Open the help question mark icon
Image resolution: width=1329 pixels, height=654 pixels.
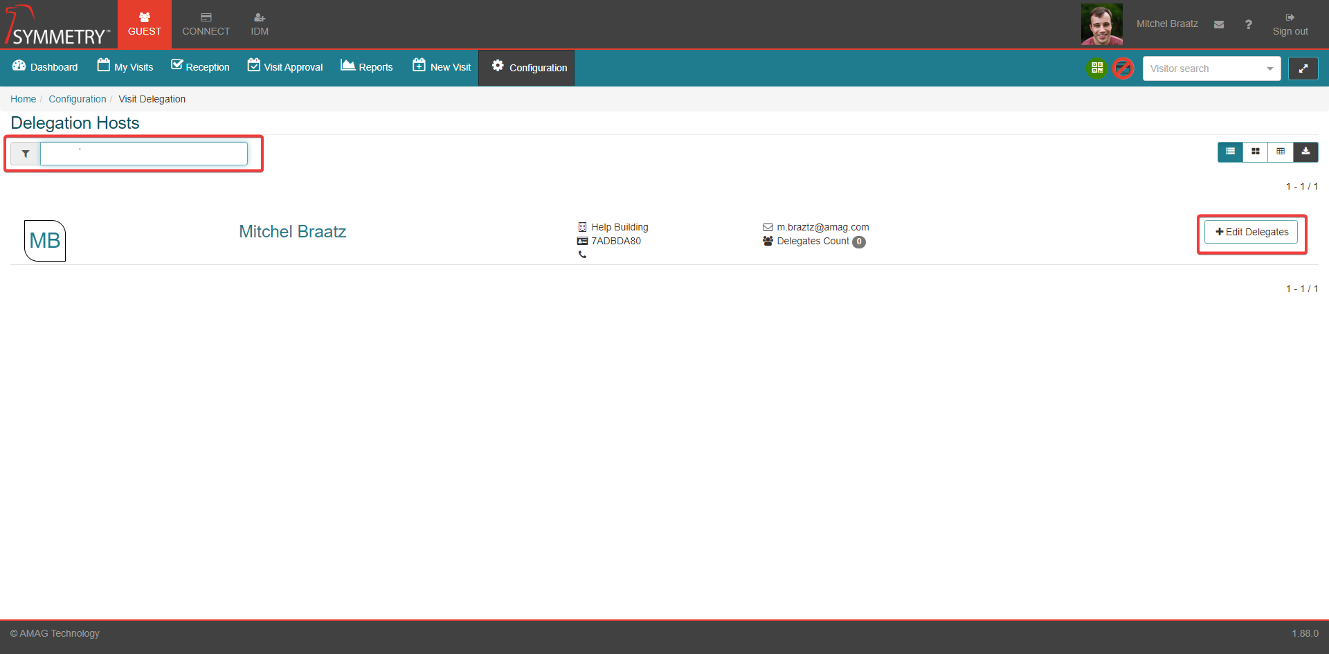click(x=1249, y=24)
